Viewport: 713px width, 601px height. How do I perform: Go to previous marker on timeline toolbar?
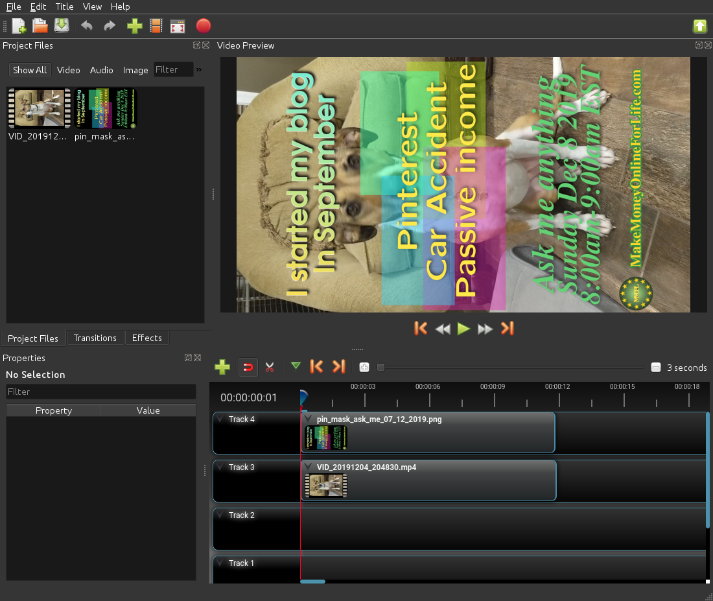(x=316, y=367)
